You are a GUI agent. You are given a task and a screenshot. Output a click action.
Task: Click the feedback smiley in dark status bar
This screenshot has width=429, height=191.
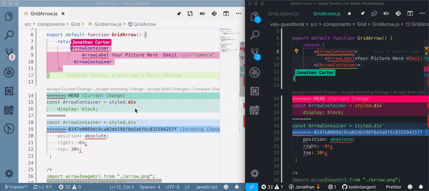point(410,187)
